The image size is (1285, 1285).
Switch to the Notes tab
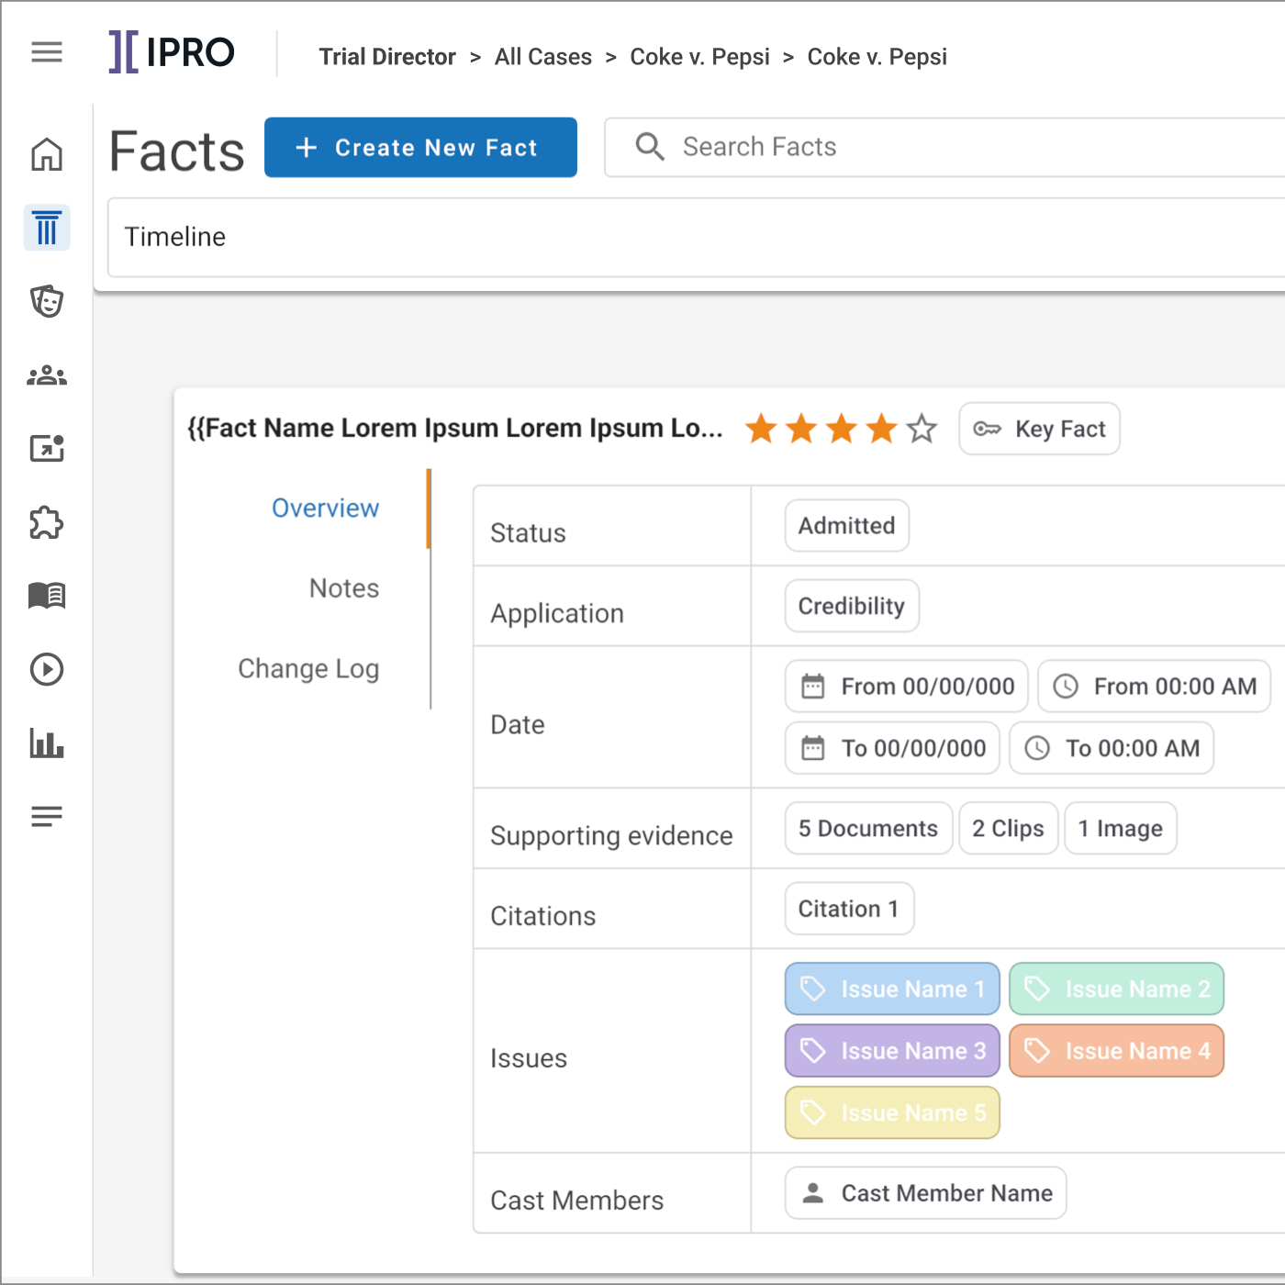tap(344, 588)
